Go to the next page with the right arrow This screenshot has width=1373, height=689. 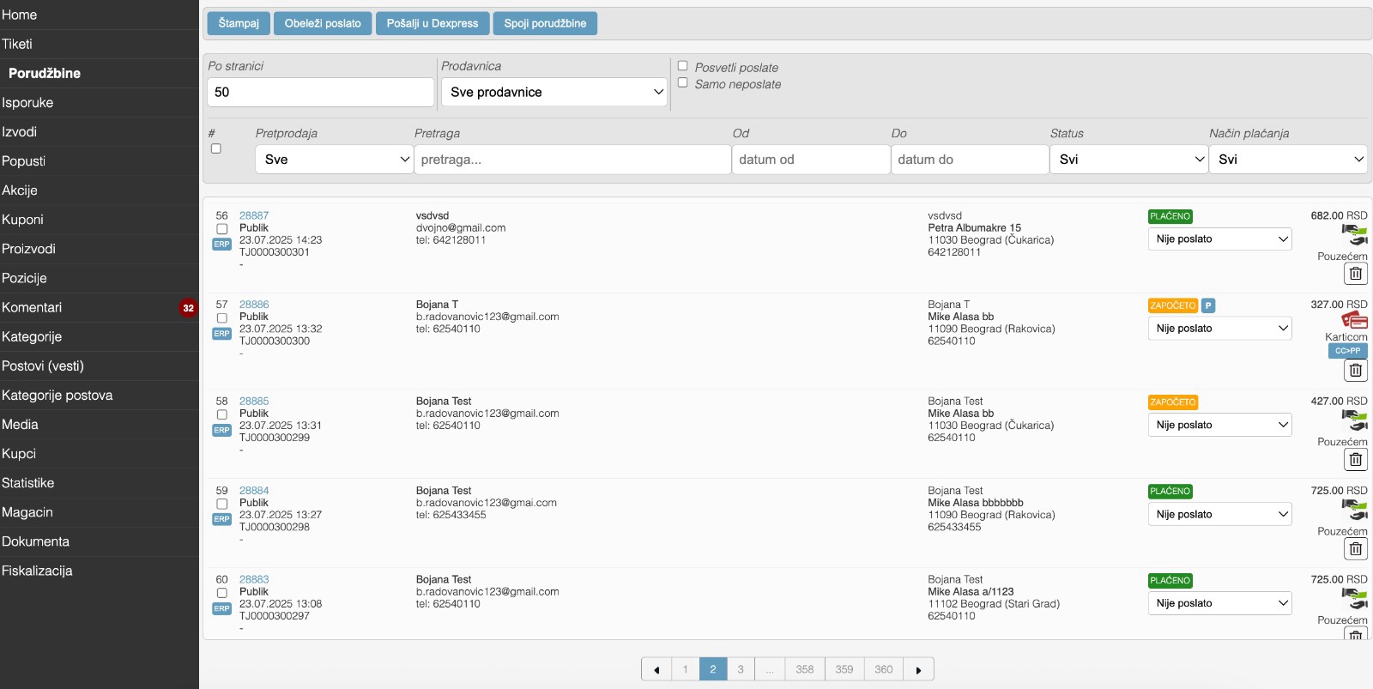(918, 669)
